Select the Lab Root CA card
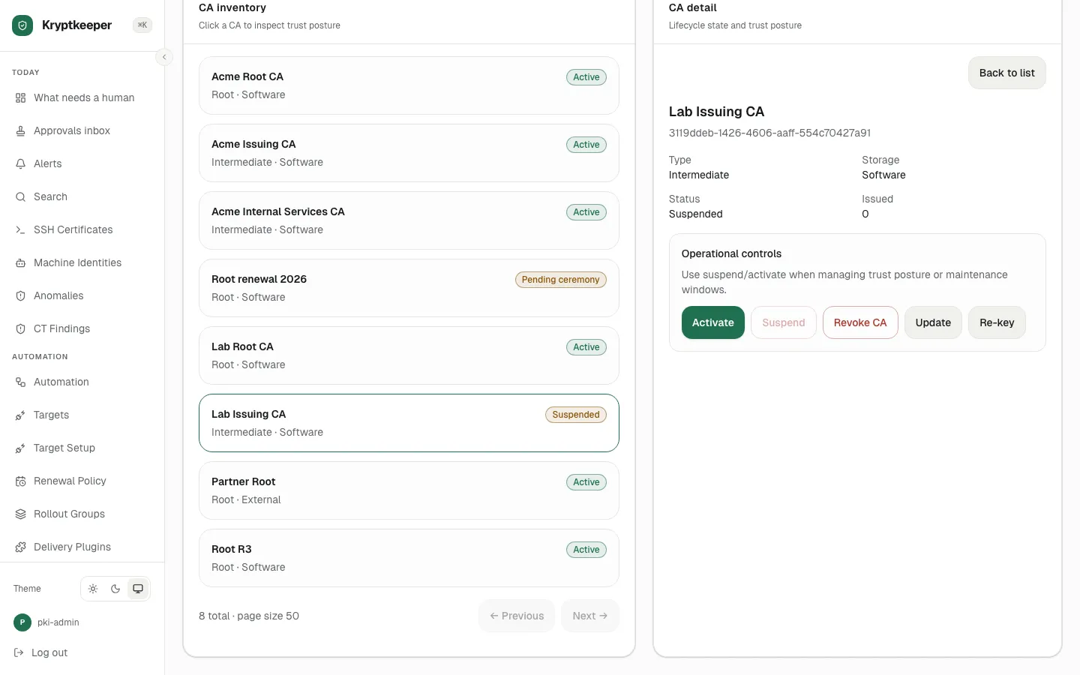Viewport: 1080px width, 675px height. [x=409, y=355]
